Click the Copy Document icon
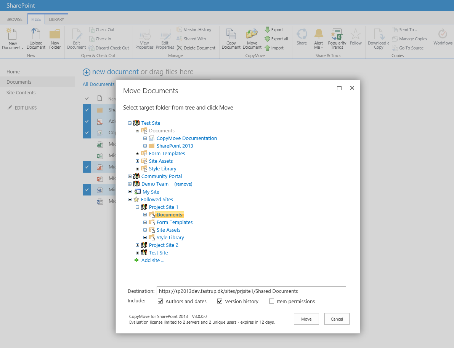 [231, 34]
